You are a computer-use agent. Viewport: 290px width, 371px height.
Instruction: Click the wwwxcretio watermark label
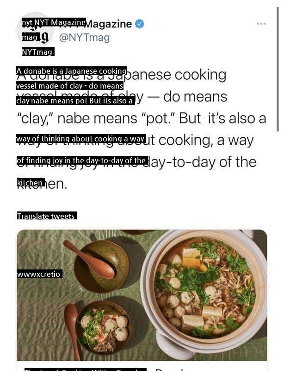pos(39,274)
